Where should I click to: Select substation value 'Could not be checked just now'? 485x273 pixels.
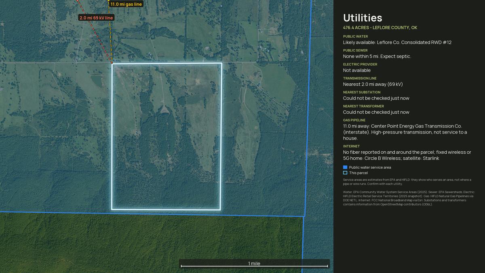[x=376, y=98]
